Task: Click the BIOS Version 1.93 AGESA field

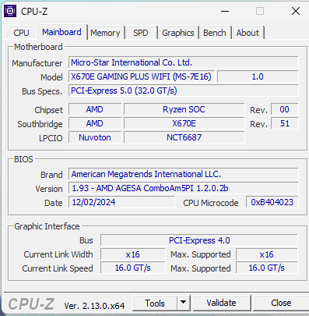Action: point(183,188)
